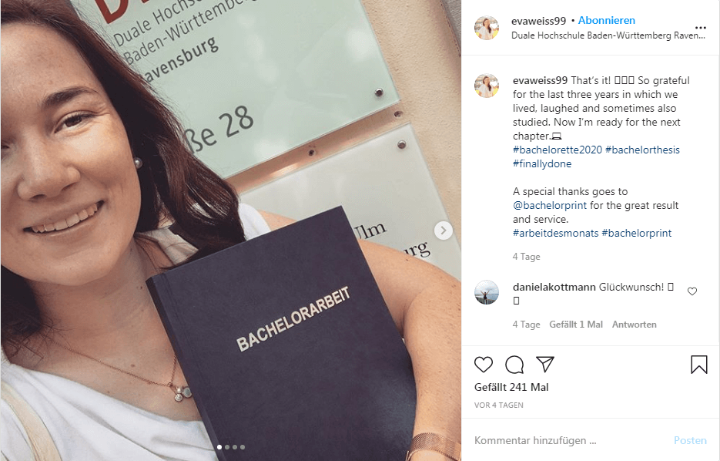
Task: Click Antworten to reply to comment
Action: click(x=634, y=325)
